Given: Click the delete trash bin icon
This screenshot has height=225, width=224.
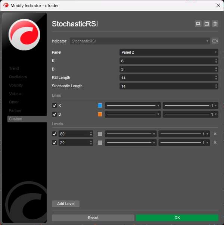Looking at the screenshot, I should coord(215,24).
